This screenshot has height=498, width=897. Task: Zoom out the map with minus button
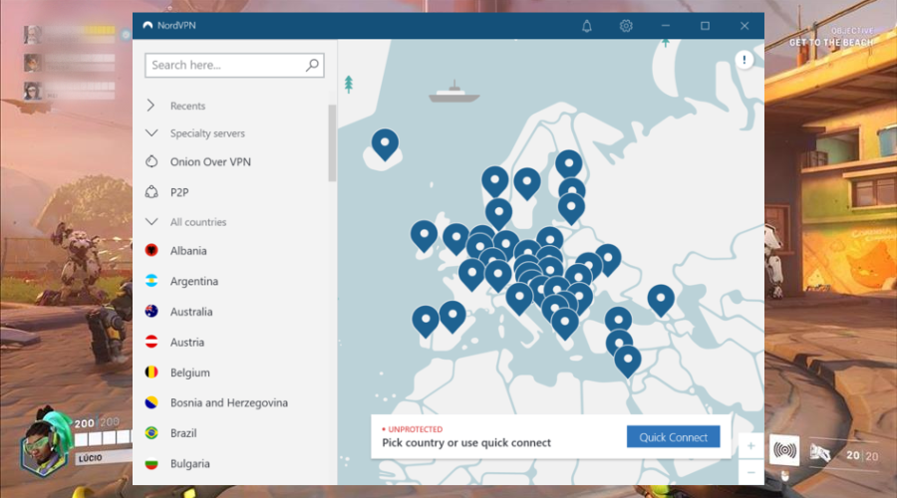click(750, 470)
